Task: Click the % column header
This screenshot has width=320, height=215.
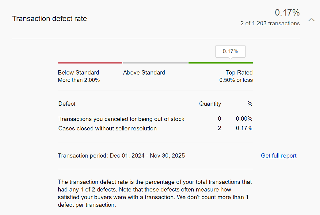Action: pos(250,104)
